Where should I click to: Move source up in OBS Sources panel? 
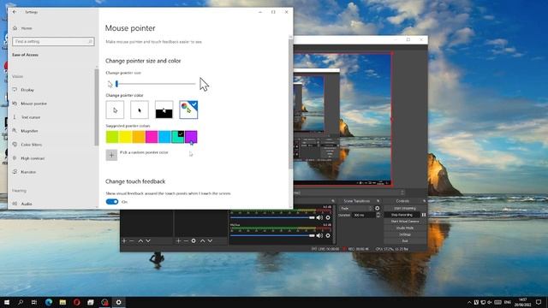click(202, 241)
